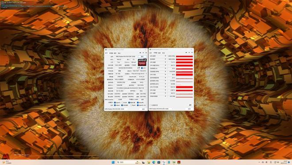Switch to the Advanced tab in left window
The width and height of the screenshot is (292, 165).
point(115,53)
